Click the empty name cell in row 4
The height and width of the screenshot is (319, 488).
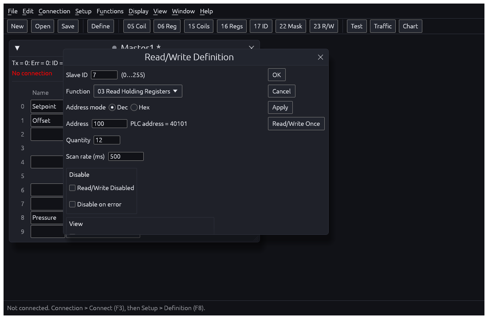47,162
